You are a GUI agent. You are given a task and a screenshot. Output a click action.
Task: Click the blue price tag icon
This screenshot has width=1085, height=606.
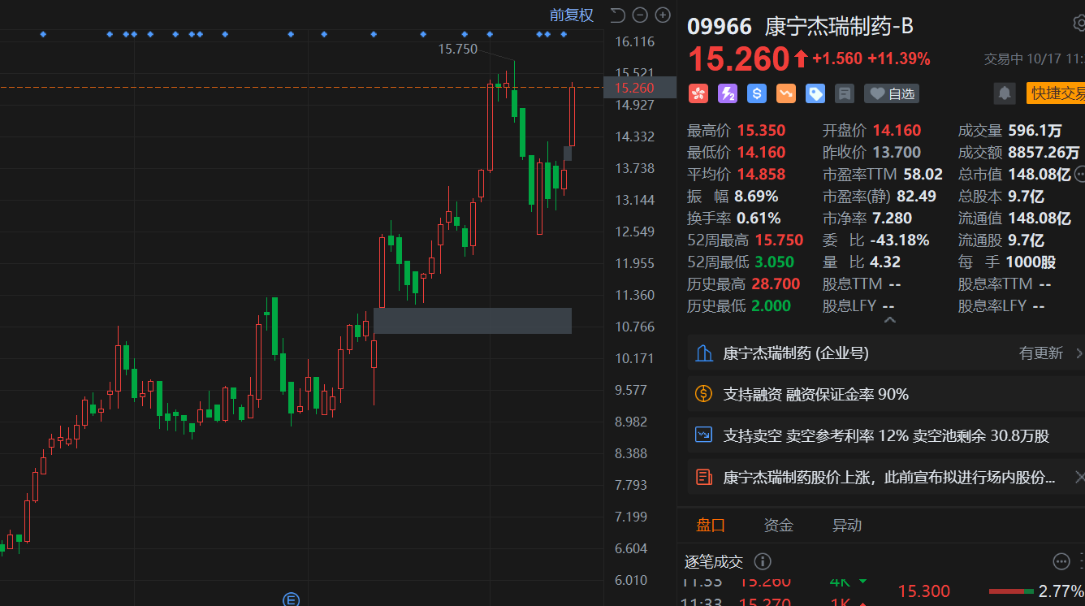(x=815, y=93)
